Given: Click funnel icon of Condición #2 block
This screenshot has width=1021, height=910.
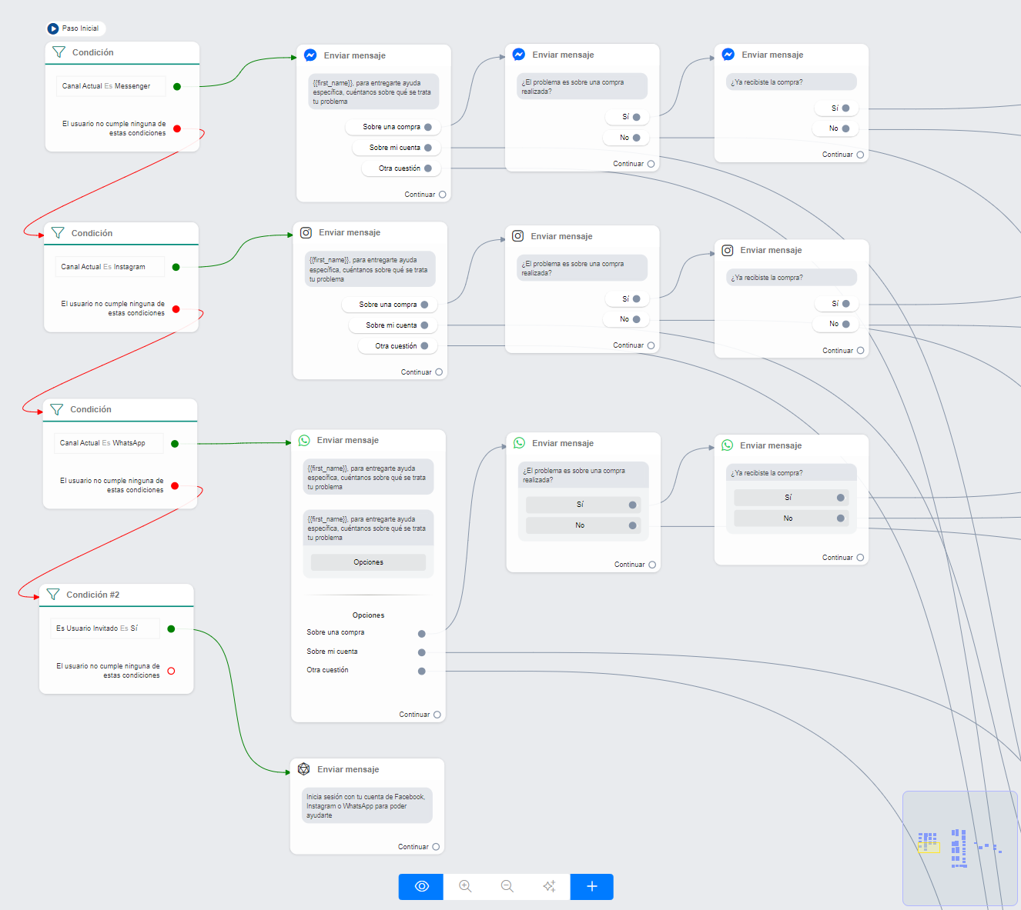Looking at the screenshot, I should (53, 595).
